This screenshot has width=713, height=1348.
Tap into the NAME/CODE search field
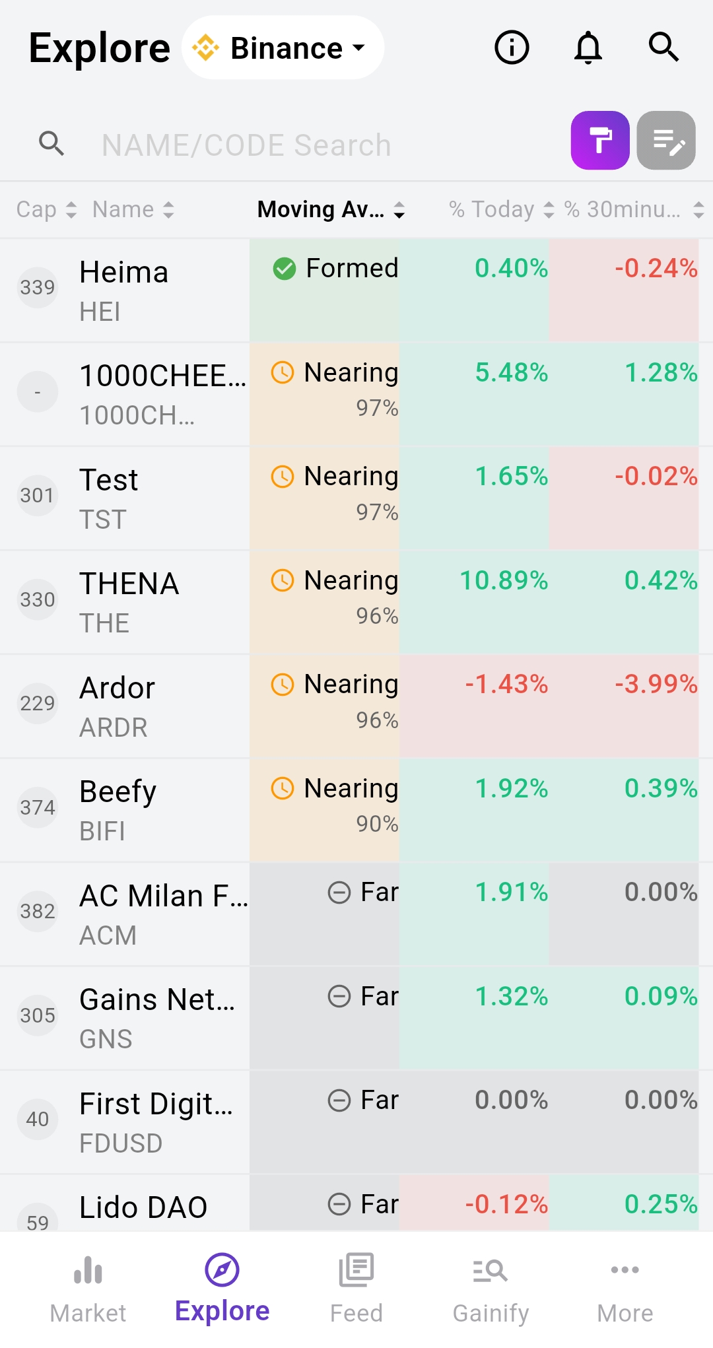[x=248, y=145]
